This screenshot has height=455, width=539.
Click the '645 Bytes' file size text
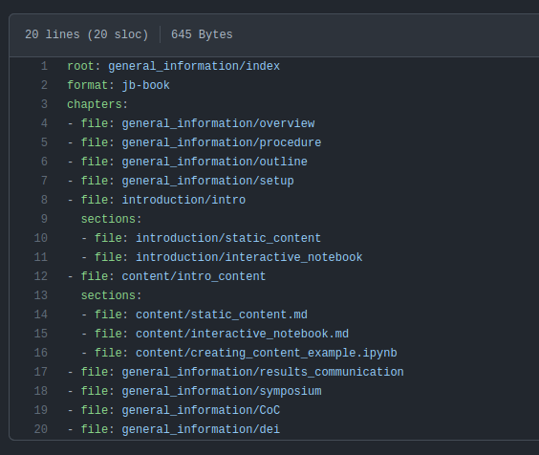pos(202,34)
